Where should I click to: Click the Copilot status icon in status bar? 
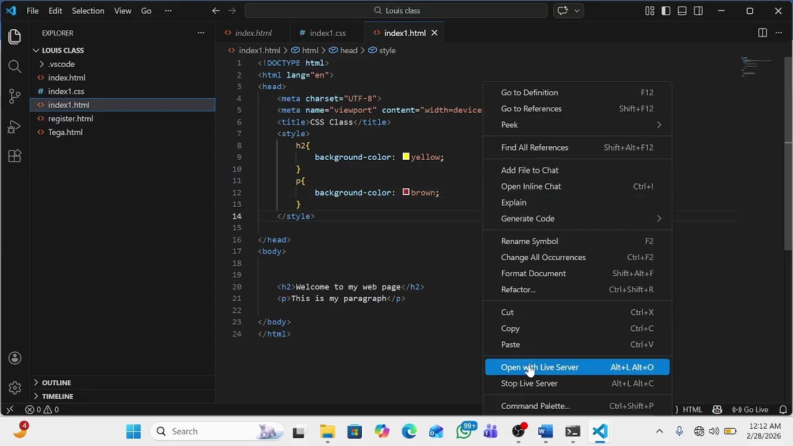(717, 409)
